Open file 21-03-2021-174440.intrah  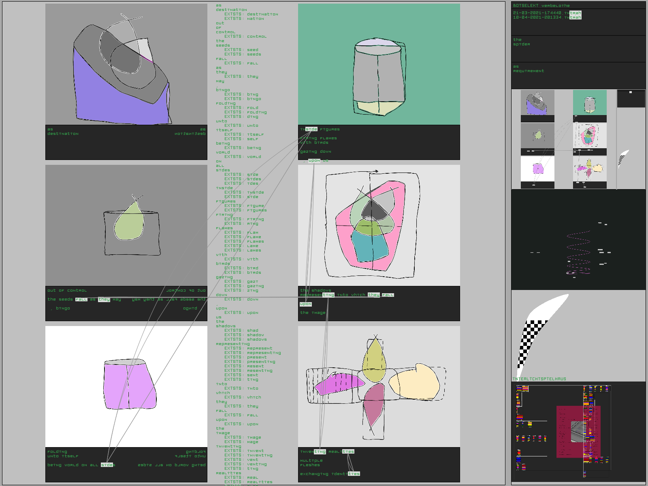(x=547, y=13)
